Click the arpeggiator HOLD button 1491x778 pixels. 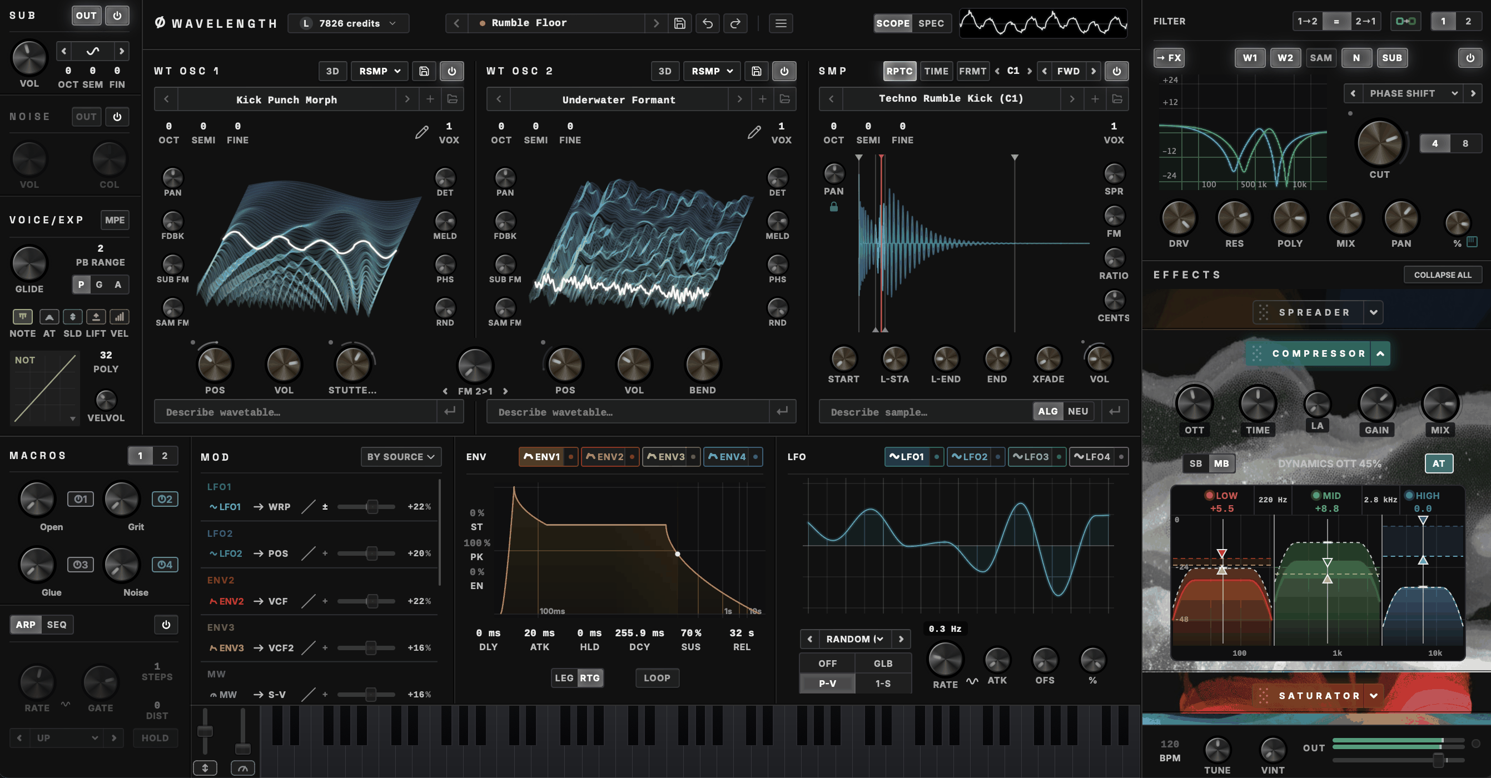tap(155, 738)
